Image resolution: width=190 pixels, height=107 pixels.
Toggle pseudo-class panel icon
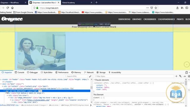coord(180,76)
